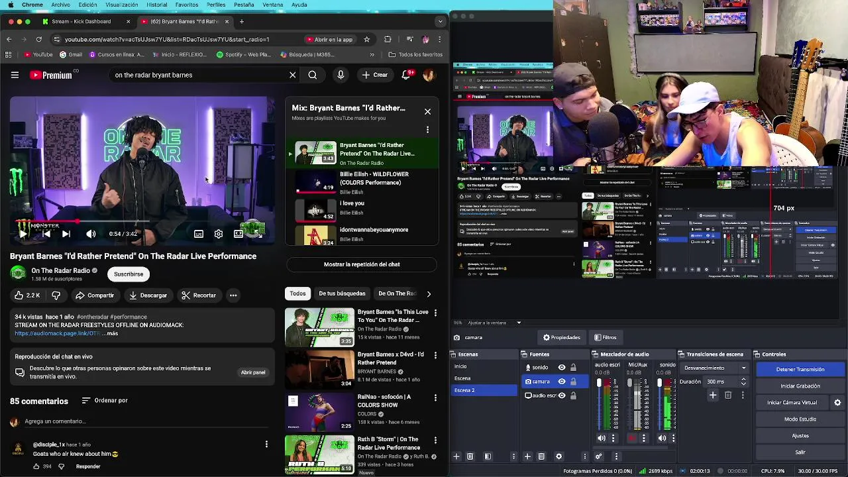The height and width of the screenshot is (477, 848).
Task: Adjust the transition duration stepper arrows
Action: click(x=743, y=382)
